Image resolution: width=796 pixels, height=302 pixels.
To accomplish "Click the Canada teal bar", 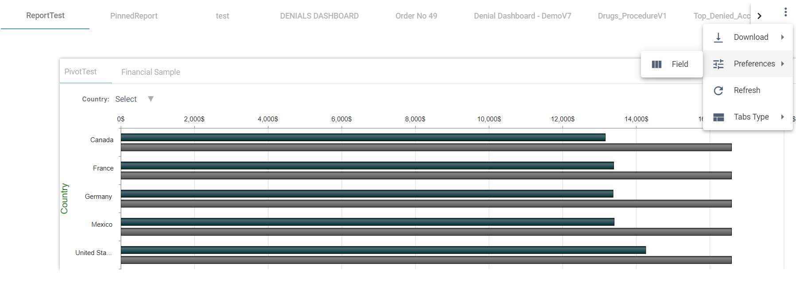I will tap(363, 137).
